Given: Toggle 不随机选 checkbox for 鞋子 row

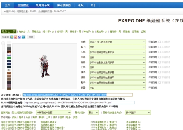Looking at the screenshot, I should [x=159, y=82].
